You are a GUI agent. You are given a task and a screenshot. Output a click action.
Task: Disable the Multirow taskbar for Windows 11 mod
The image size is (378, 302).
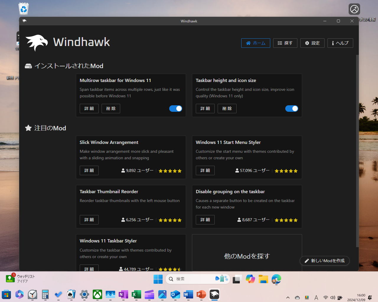pyautogui.click(x=176, y=109)
